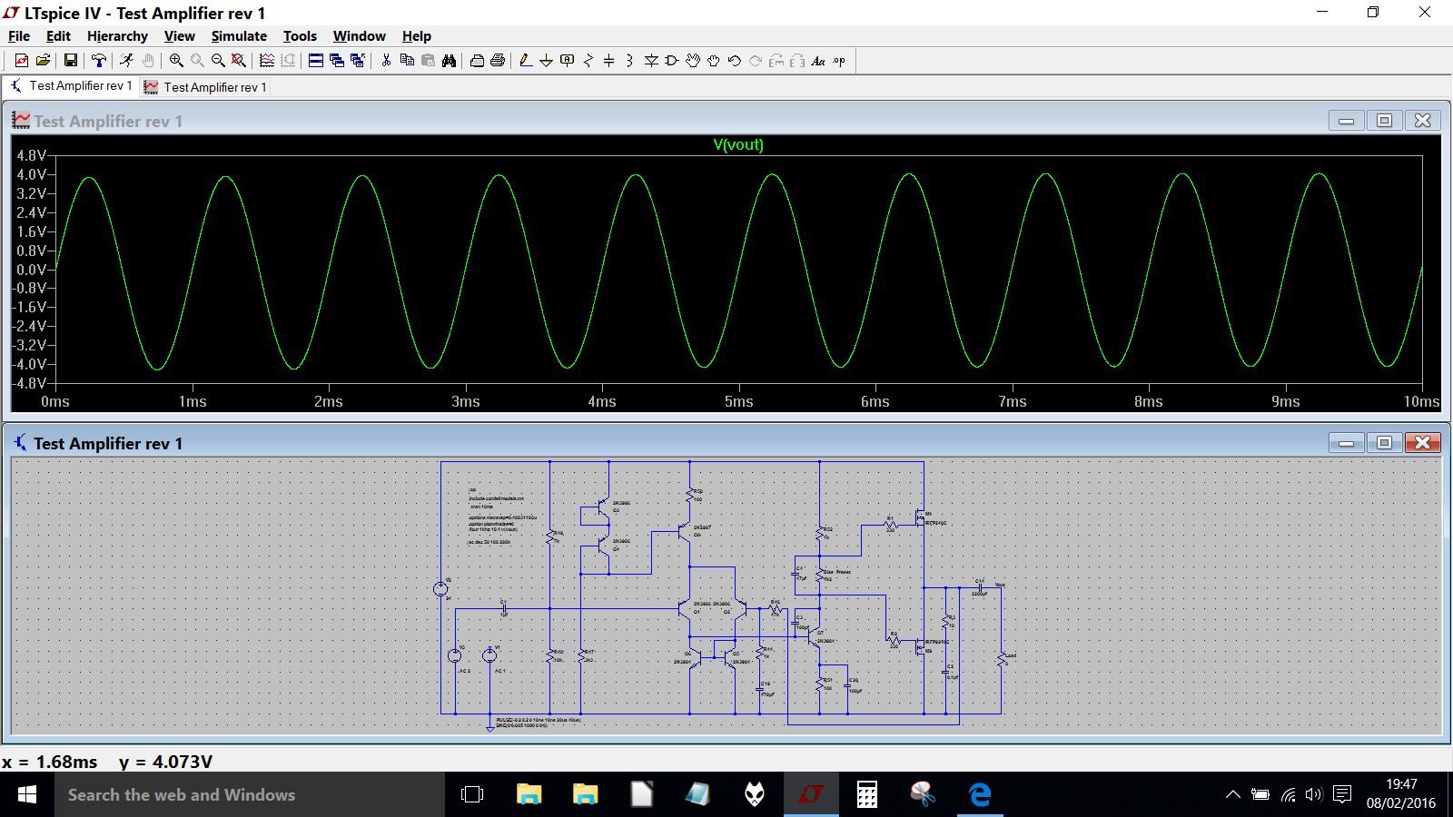Viewport: 1453px width, 817px height.
Task: Select the Cut scissors tool
Action: (386, 61)
